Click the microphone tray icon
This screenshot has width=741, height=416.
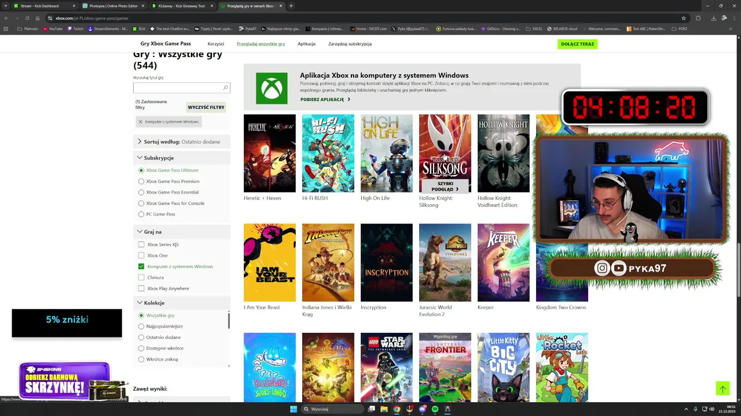(x=695, y=409)
